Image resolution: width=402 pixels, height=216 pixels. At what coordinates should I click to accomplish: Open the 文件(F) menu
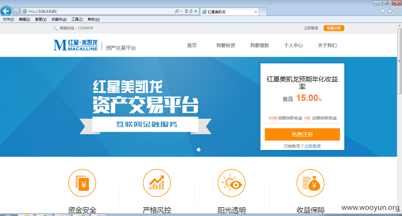pos(9,19)
